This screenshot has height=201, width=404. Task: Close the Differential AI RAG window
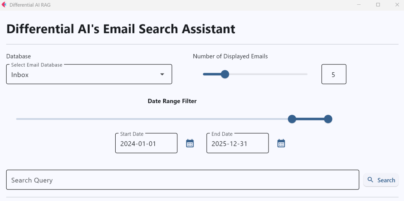397,5
